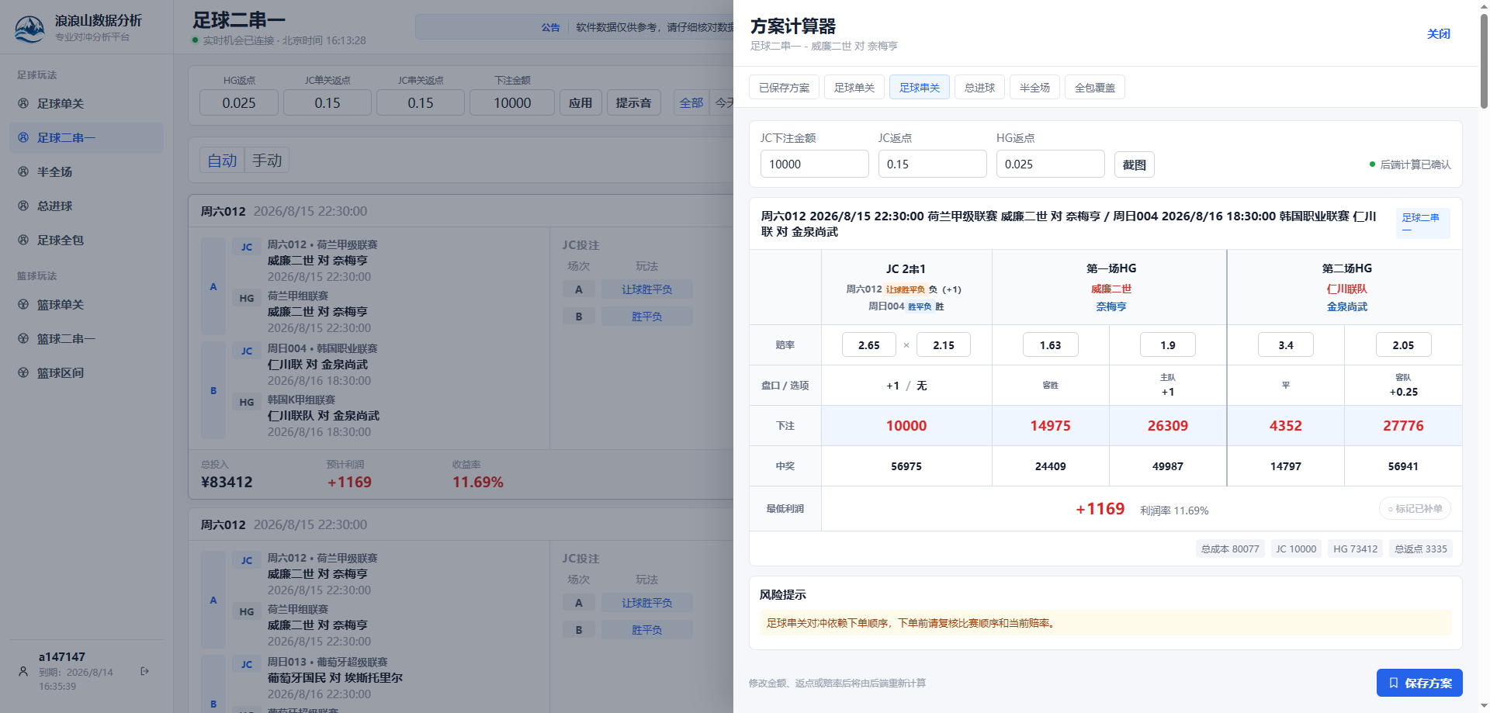Open 半全场 in the sidebar

coord(86,171)
